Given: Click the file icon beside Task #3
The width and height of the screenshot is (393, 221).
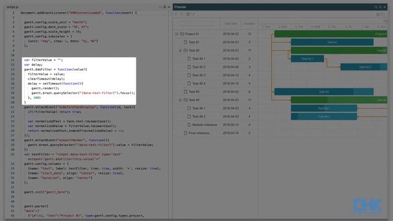Looking at the screenshot, I should [185, 91].
